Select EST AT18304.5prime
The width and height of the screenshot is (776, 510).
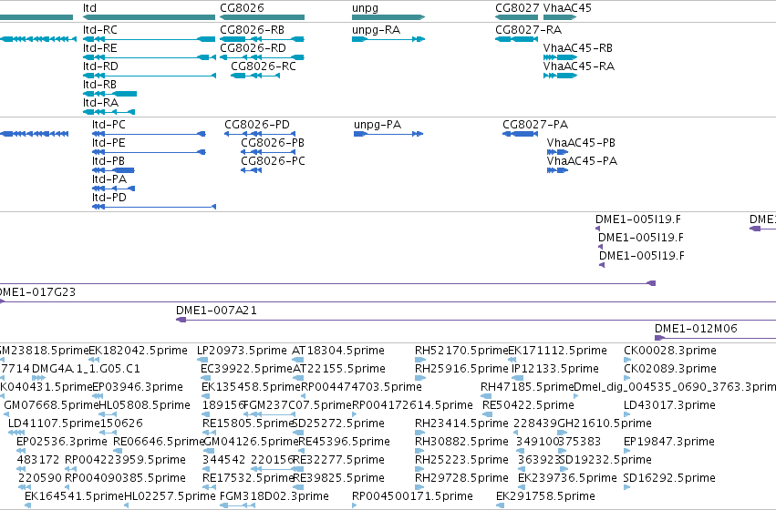(338, 351)
